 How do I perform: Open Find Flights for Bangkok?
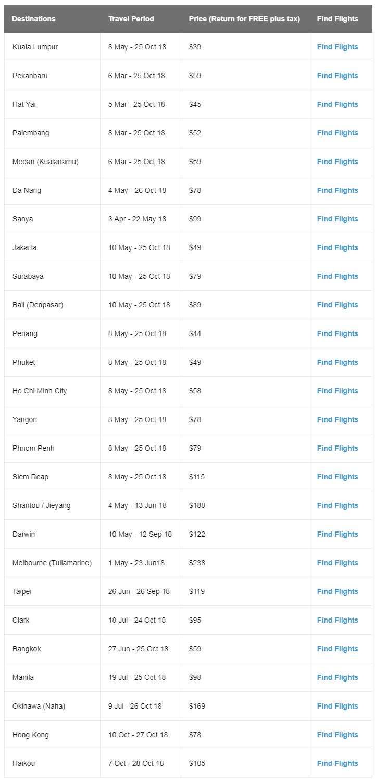(x=337, y=649)
